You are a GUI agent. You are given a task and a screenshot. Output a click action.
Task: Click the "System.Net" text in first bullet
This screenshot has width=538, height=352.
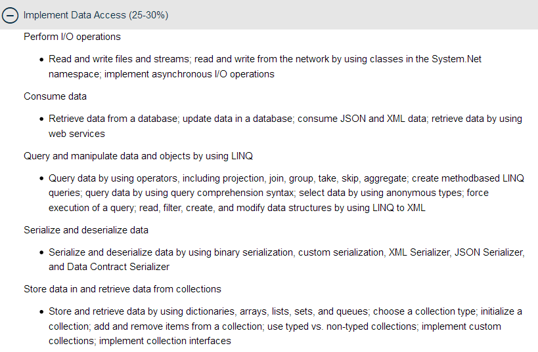click(x=457, y=59)
